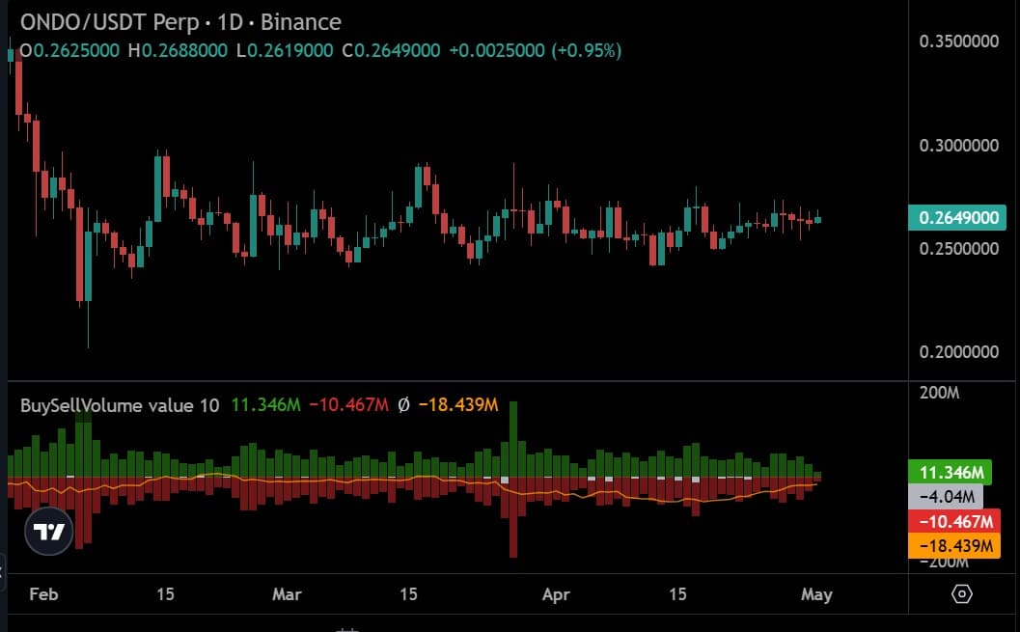Click the red -10.467M axis label
The image size is (1020, 632).
click(x=954, y=521)
